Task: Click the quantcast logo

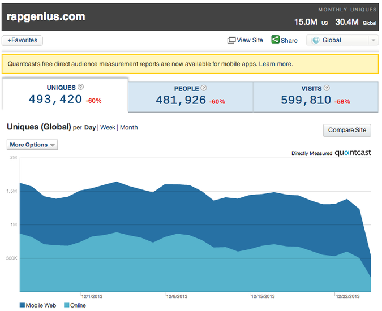Action: pyautogui.click(x=353, y=153)
